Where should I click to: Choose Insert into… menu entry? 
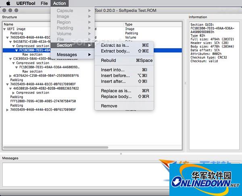click(x=124, y=70)
